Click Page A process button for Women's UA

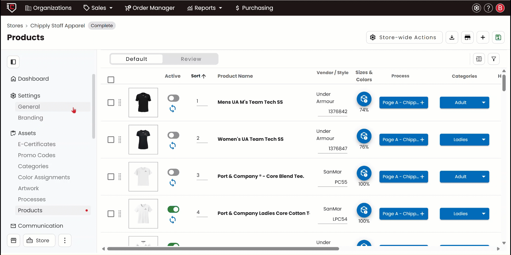coord(403,140)
